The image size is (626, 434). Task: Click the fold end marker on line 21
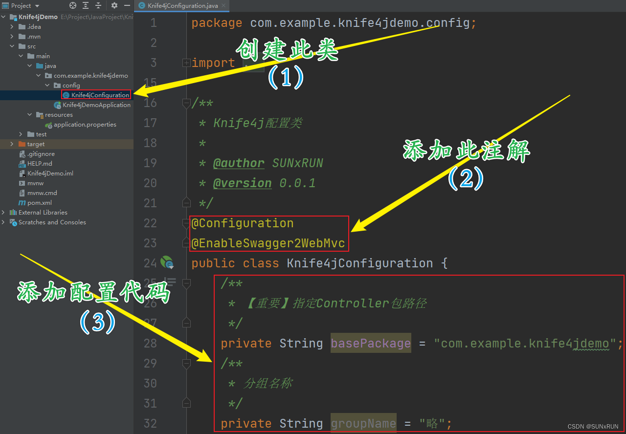coord(186,203)
